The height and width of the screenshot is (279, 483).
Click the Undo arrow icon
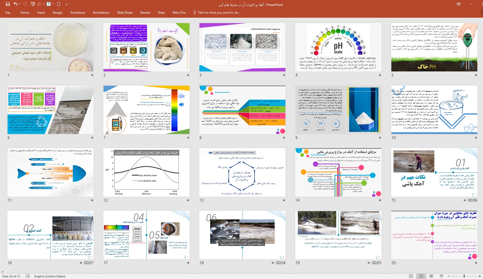click(x=15, y=4)
